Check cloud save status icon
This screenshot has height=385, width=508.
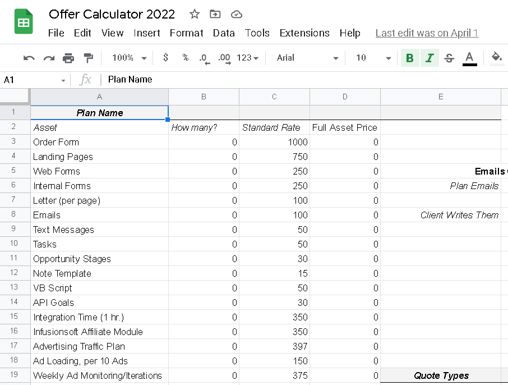236,14
